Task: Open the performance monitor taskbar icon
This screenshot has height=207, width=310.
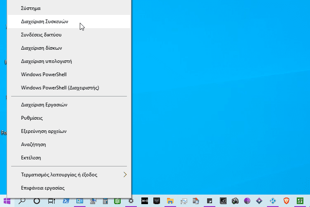Action: pyautogui.click(x=184, y=201)
